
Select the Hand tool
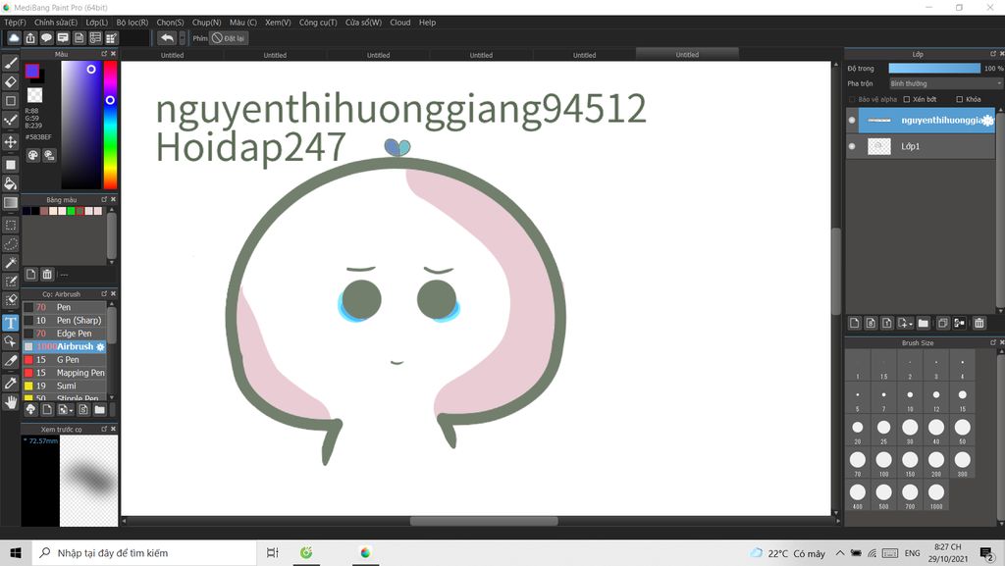[10, 402]
